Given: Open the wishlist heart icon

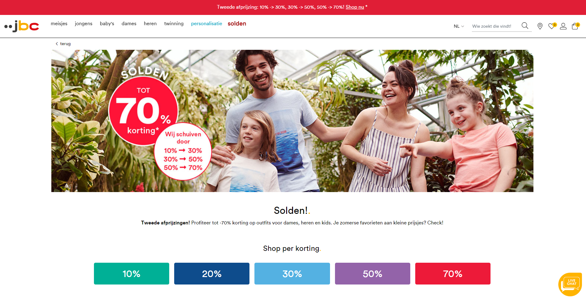Looking at the screenshot, I should [552, 26].
